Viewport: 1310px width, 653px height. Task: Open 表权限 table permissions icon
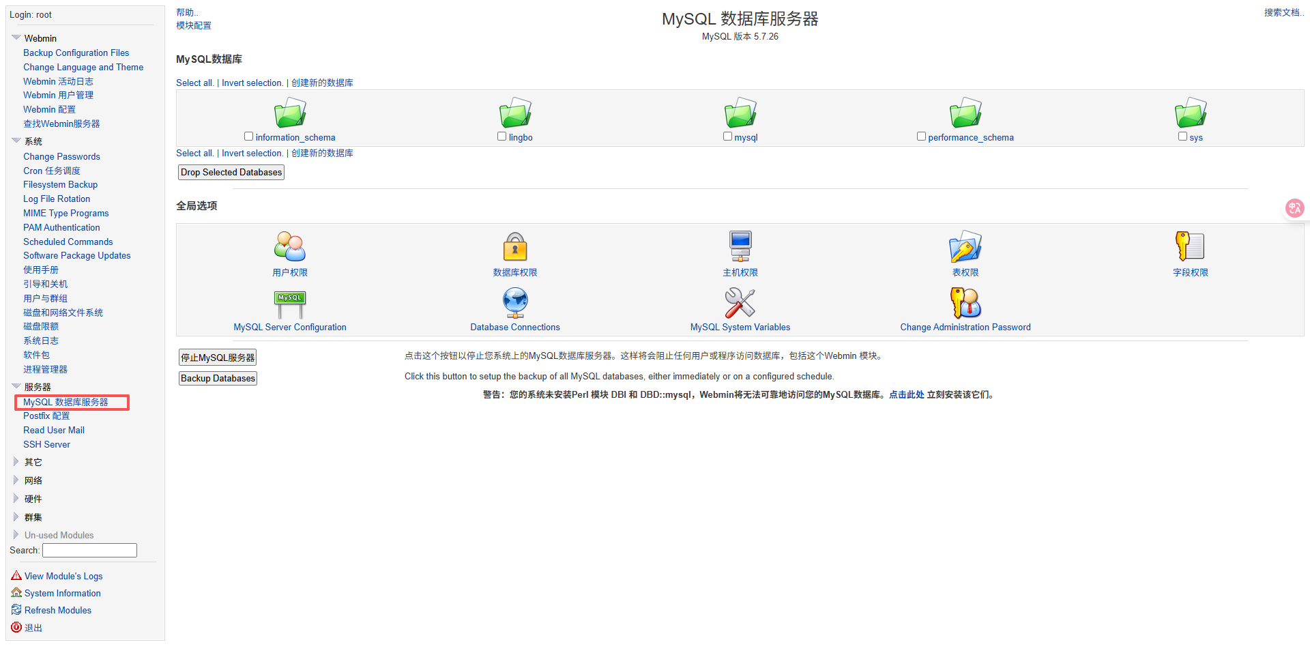965,246
